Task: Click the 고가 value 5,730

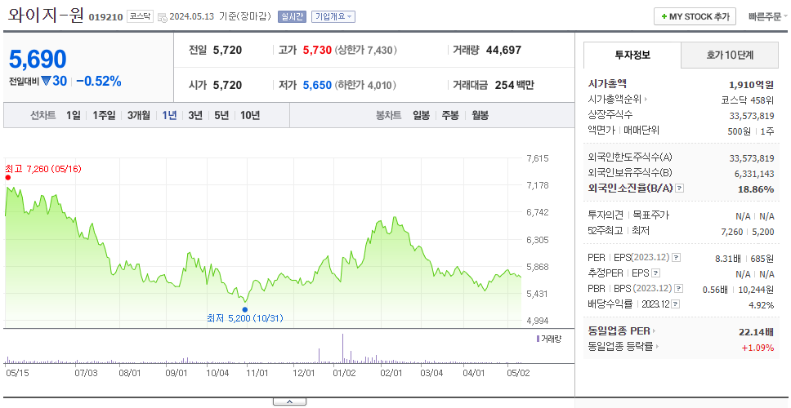Action: pyautogui.click(x=317, y=51)
